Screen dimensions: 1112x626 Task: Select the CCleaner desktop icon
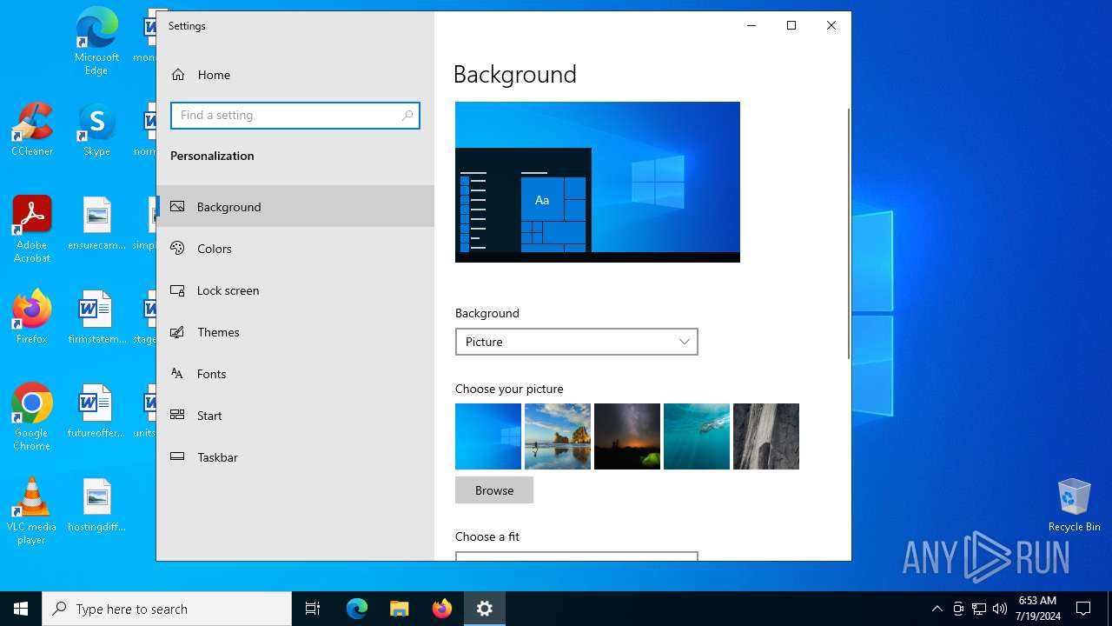(32, 130)
